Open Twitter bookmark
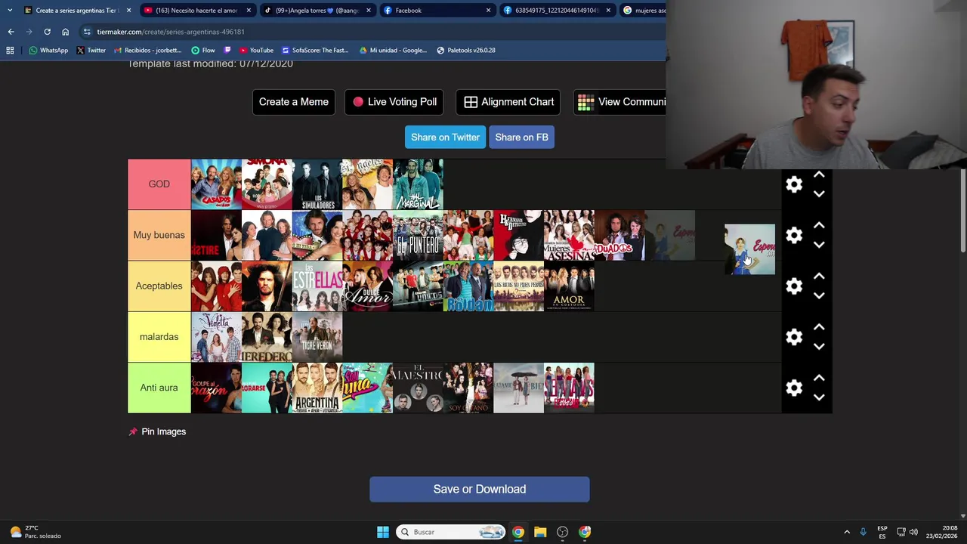The width and height of the screenshot is (967, 544). pyautogui.click(x=91, y=50)
